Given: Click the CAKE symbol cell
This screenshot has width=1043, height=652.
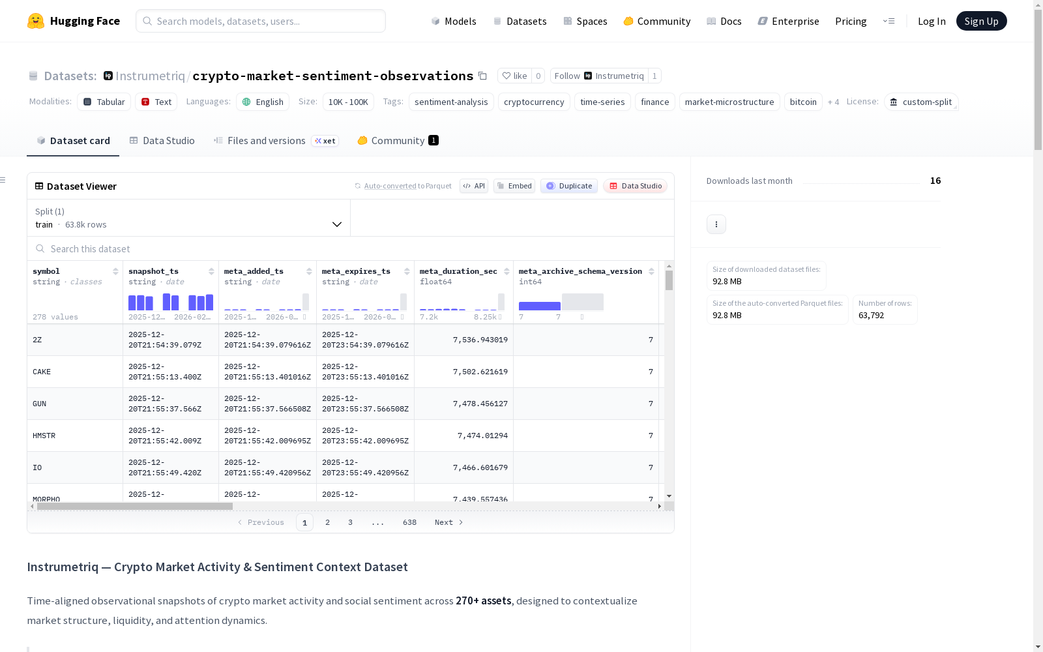Looking at the screenshot, I should [x=75, y=372].
